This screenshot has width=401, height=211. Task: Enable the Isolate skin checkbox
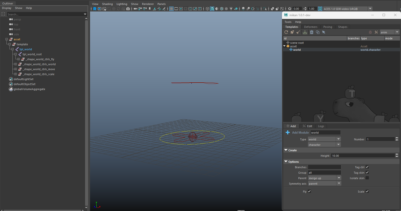point(367,178)
